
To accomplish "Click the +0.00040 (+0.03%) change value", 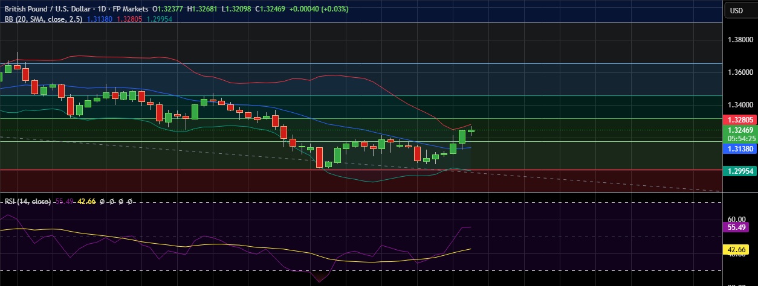I will pos(319,10).
